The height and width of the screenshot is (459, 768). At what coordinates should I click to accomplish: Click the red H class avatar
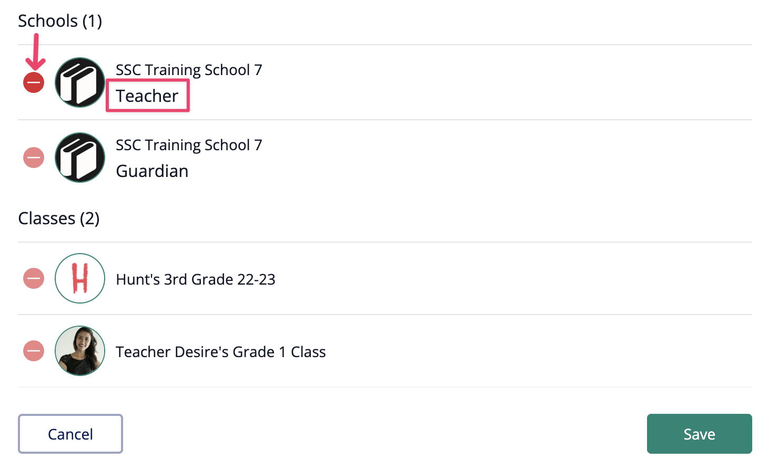80,278
